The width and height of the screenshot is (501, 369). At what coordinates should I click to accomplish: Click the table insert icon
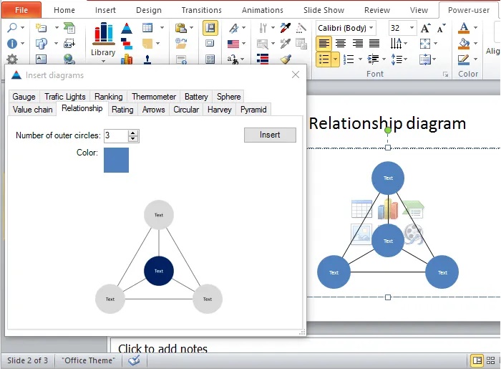147,28
